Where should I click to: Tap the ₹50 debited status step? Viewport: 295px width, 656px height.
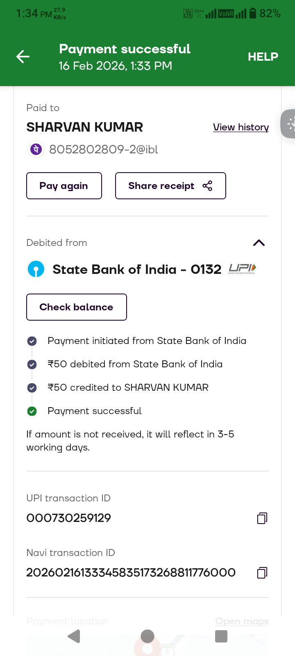(x=135, y=364)
